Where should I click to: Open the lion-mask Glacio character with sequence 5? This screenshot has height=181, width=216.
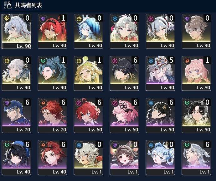click(x=161, y=73)
